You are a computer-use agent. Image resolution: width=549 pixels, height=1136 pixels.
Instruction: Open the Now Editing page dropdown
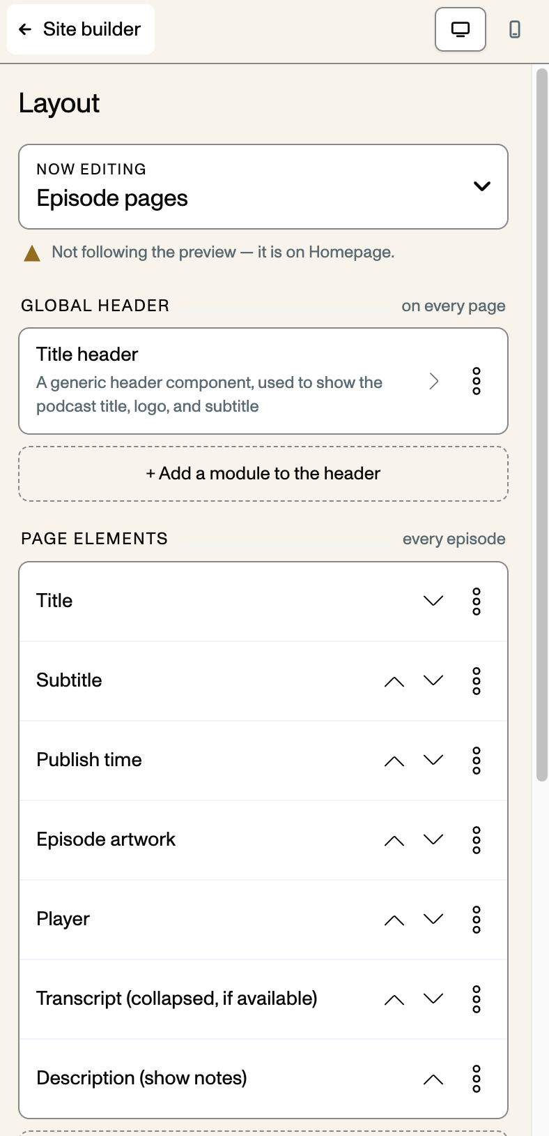(263, 186)
